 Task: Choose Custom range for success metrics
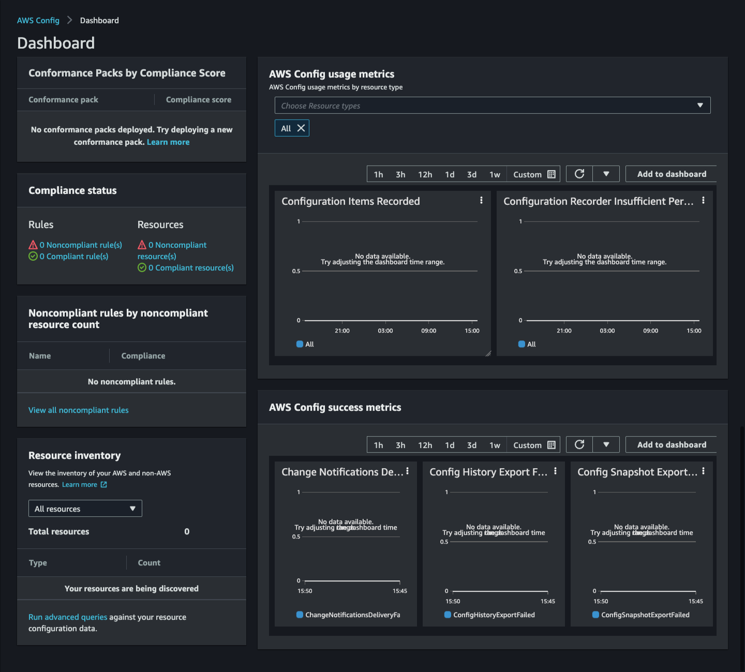(533, 445)
